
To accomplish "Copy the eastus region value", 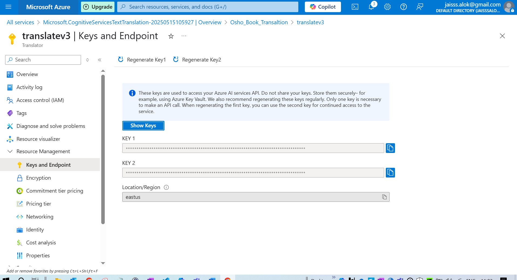I will coord(384,197).
